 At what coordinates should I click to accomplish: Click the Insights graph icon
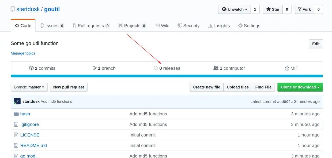point(210,25)
